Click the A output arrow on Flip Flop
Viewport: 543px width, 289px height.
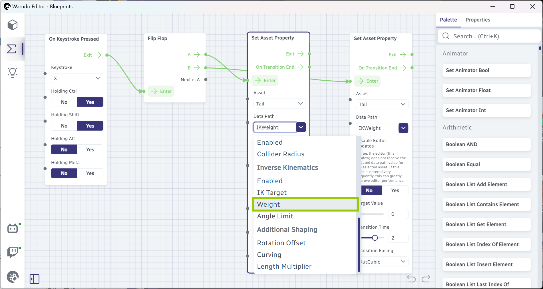click(x=197, y=54)
